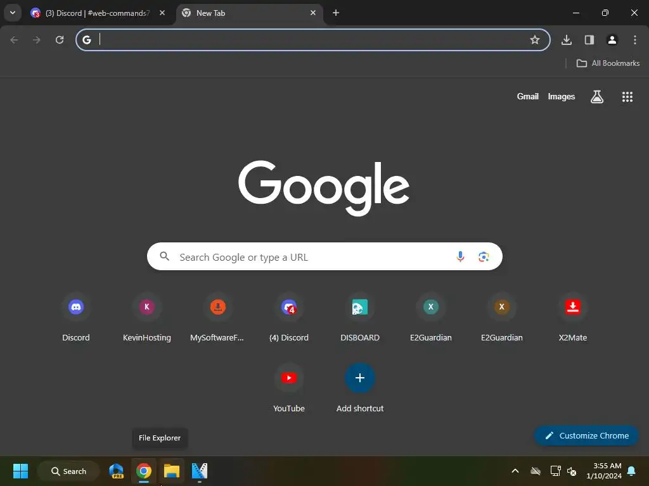Show hidden system tray icons
The width and height of the screenshot is (649, 486).
(515, 471)
